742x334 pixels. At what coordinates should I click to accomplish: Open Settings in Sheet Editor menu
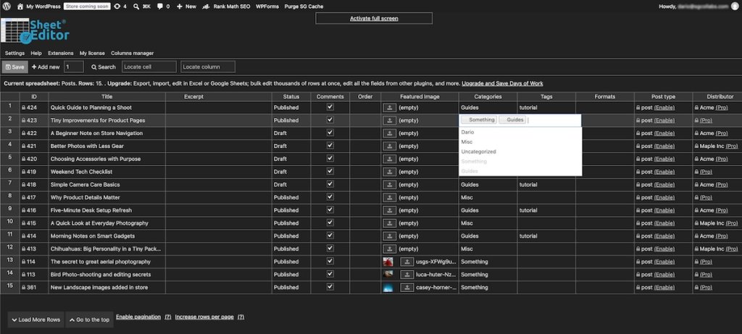(14, 53)
